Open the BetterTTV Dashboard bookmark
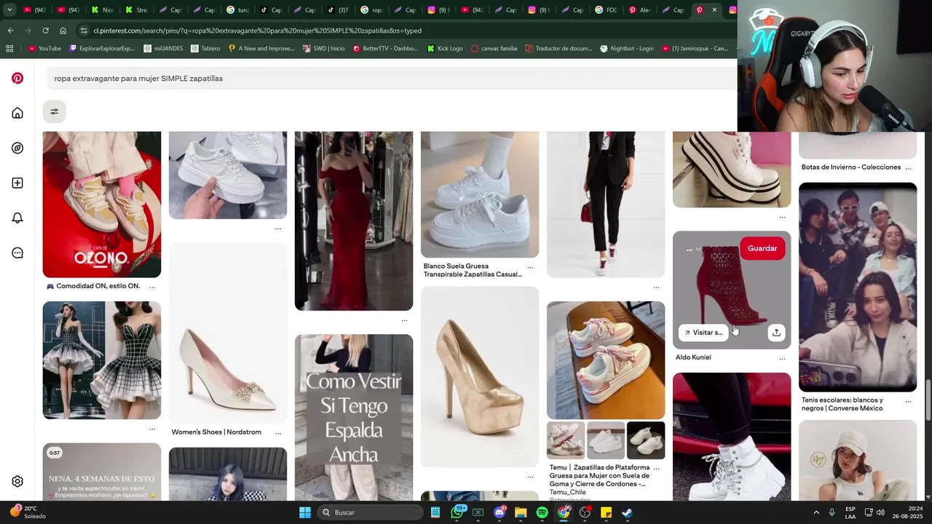Screen dimensions: 932x524 385,49
